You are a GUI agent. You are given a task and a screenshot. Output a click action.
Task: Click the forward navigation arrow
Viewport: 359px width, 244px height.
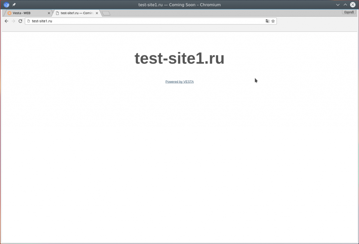pos(13,21)
